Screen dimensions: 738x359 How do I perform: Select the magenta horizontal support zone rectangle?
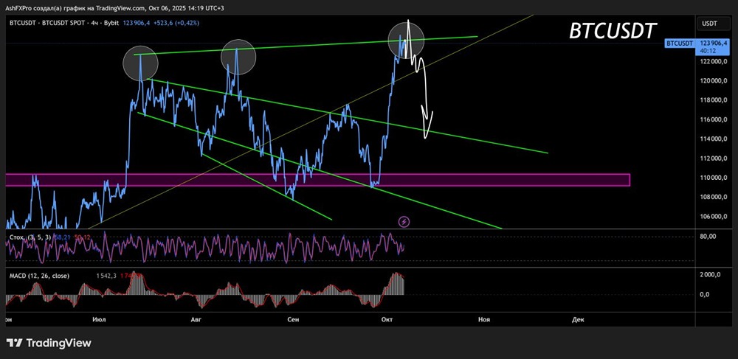[x=317, y=180]
